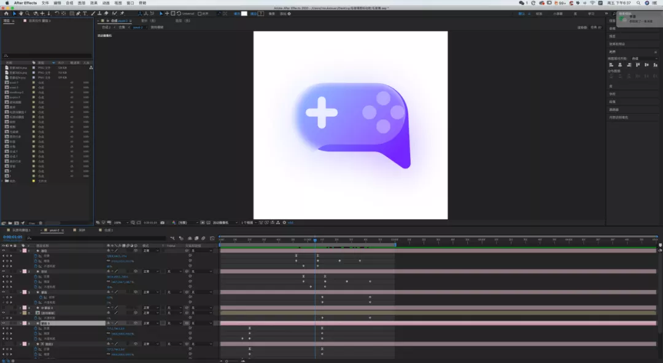Select the Zoom magnifier tool
663x363 pixels.
[x=28, y=13]
